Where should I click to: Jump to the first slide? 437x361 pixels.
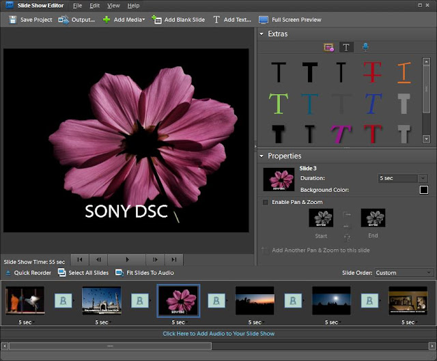click(80, 259)
